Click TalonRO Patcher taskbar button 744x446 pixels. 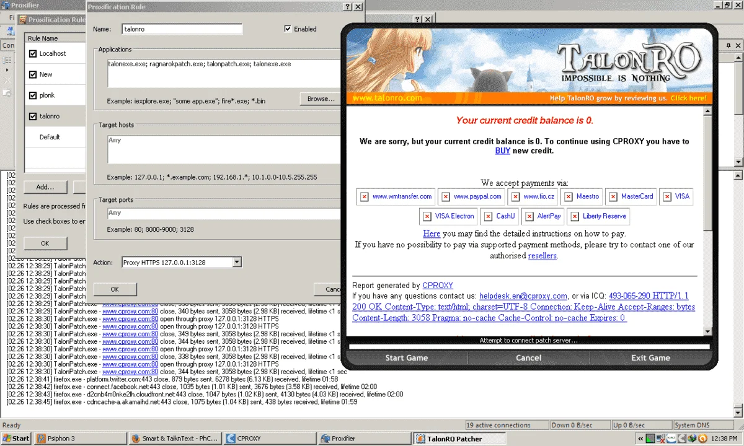point(460,439)
